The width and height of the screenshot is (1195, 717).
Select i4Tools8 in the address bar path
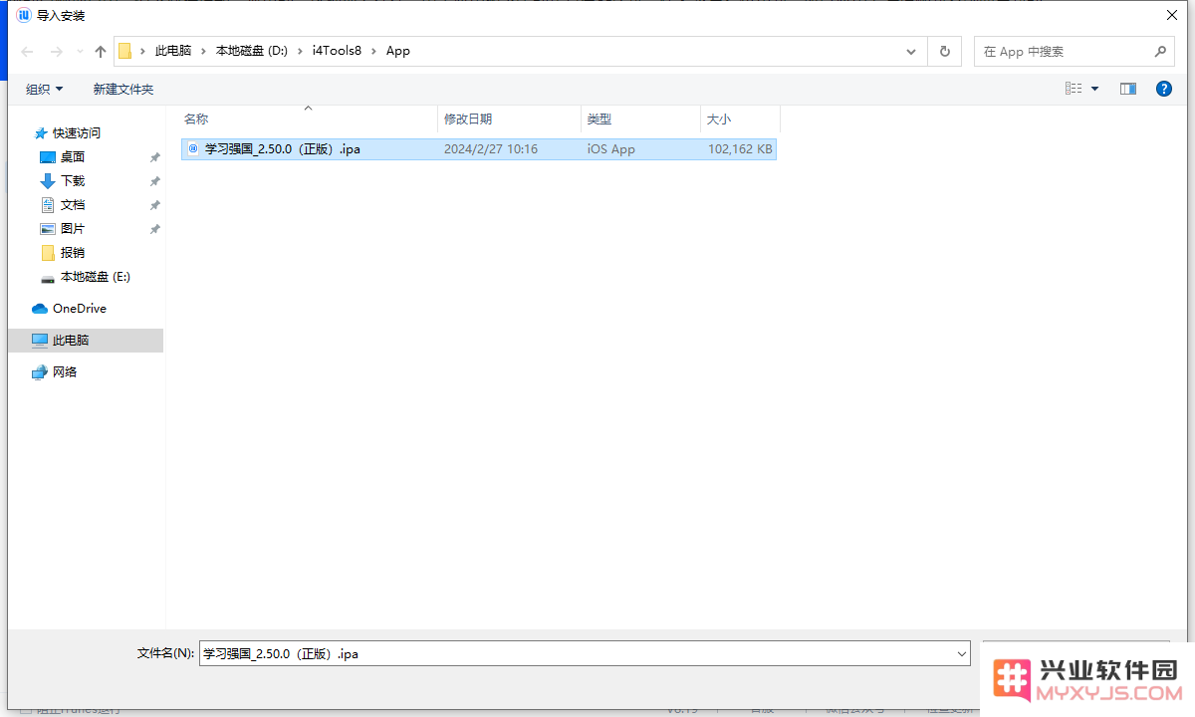coord(337,51)
